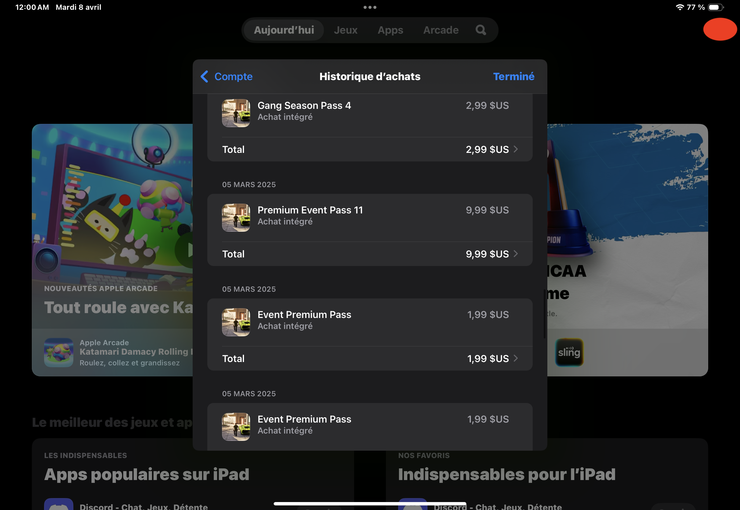Tap the Premium Event Pass 11 app icon
Image resolution: width=740 pixels, height=510 pixels.
(x=236, y=217)
